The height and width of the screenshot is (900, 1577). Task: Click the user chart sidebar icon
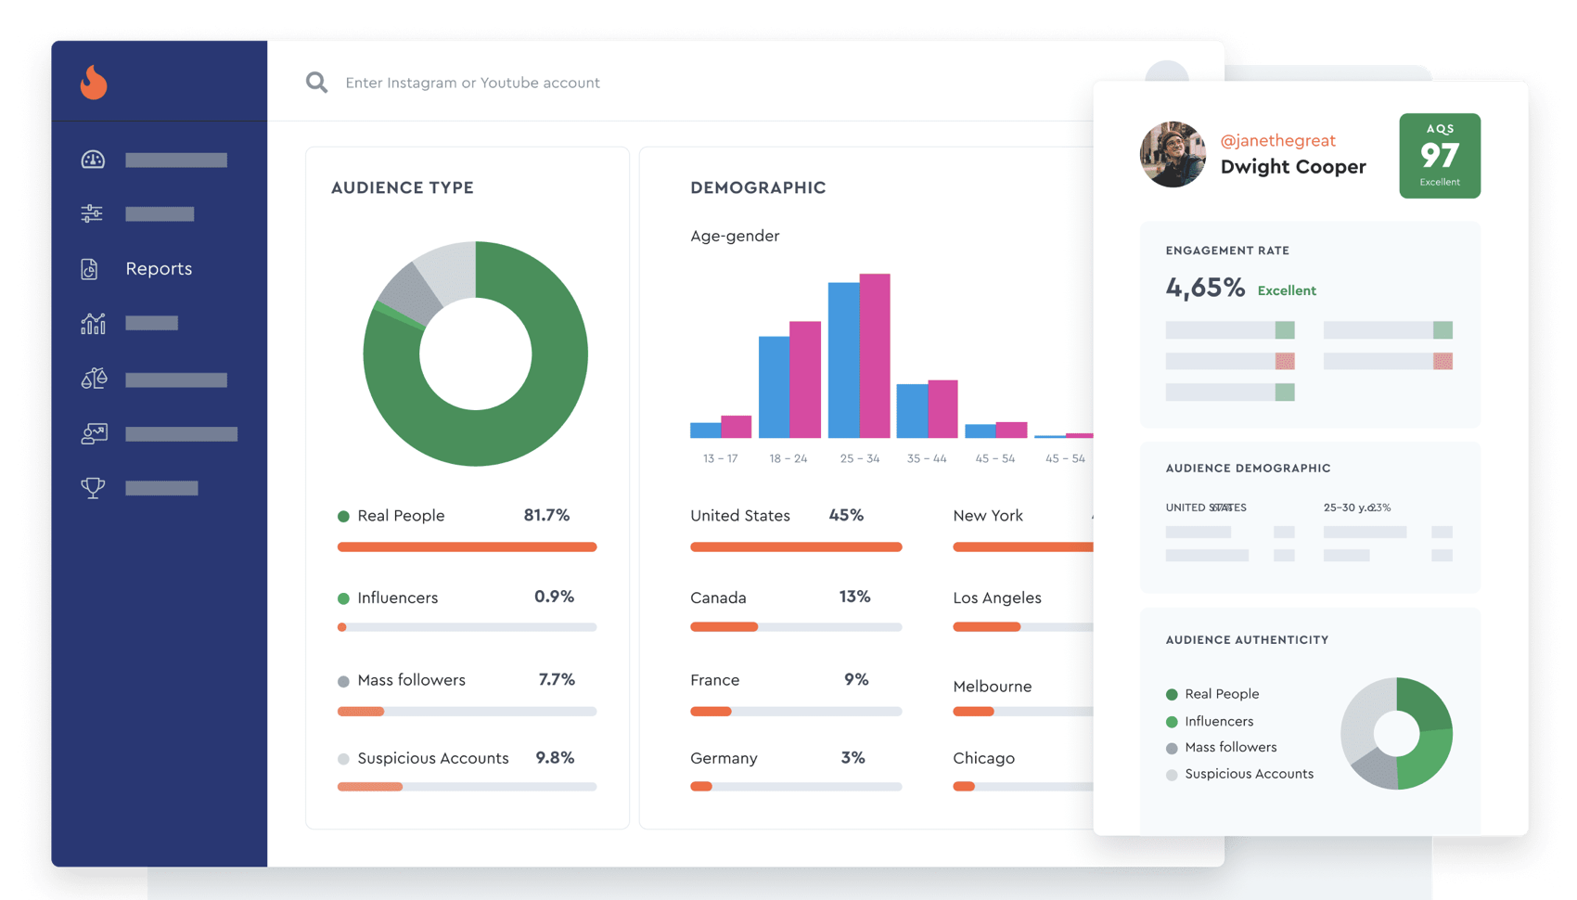coord(94,433)
